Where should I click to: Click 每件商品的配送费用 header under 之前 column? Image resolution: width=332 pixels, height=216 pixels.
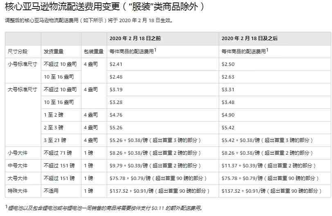133,51
